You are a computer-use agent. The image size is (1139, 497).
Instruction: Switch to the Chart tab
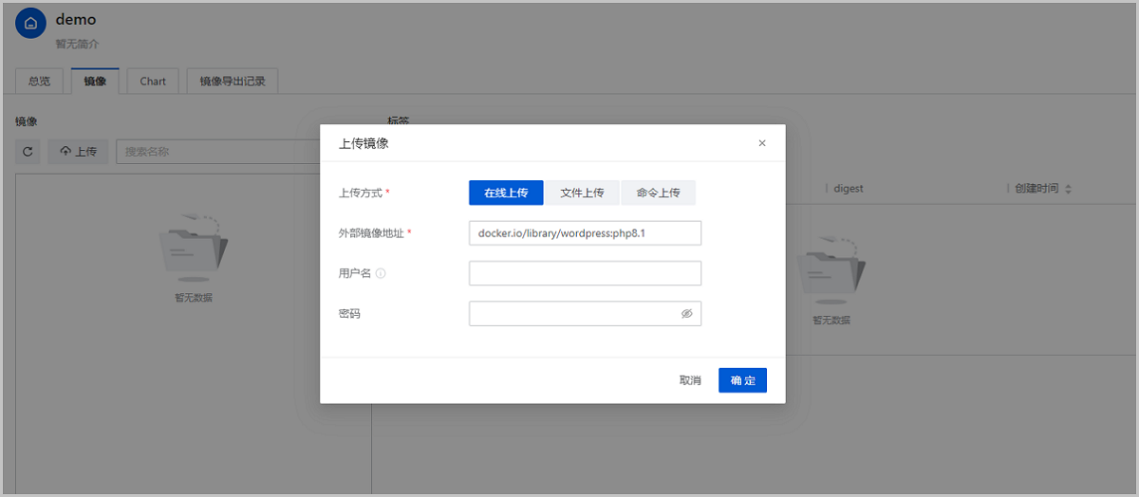coord(153,82)
